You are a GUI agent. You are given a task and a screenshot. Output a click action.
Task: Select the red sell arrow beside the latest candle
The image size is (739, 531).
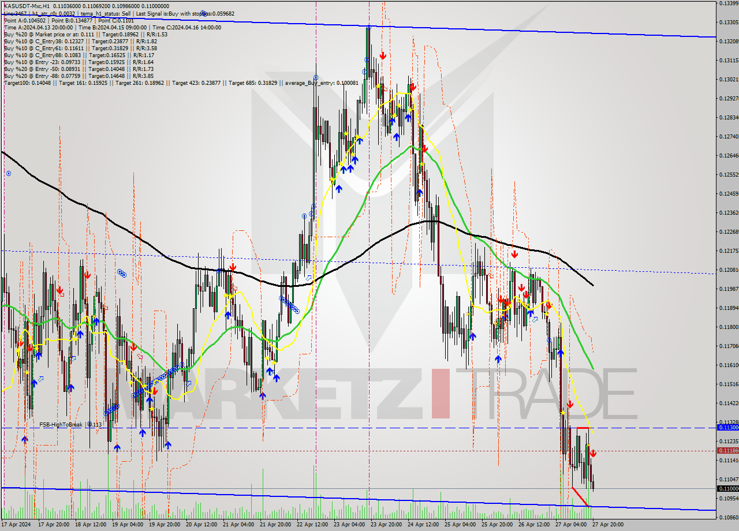point(593,454)
